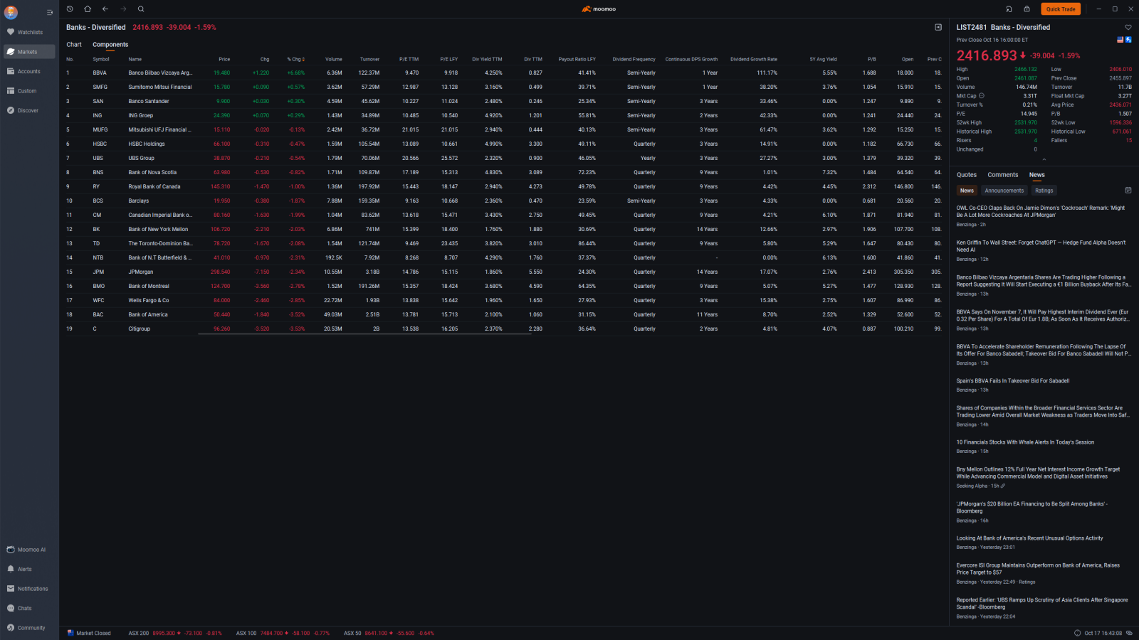Open the news list settings icon
This screenshot has height=640, width=1139.
tap(1128, 191)
